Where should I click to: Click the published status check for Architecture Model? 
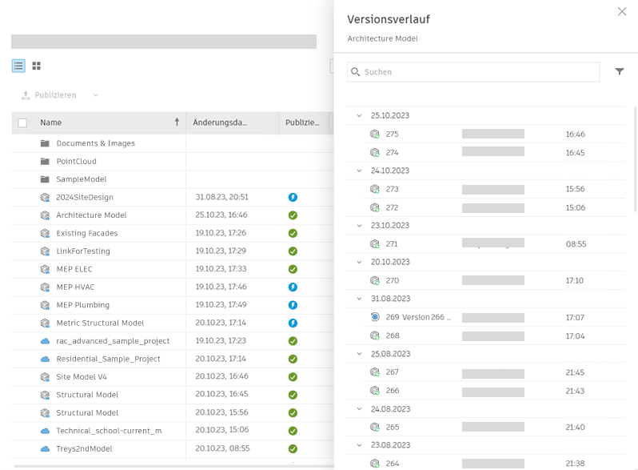tap(293, 215)
